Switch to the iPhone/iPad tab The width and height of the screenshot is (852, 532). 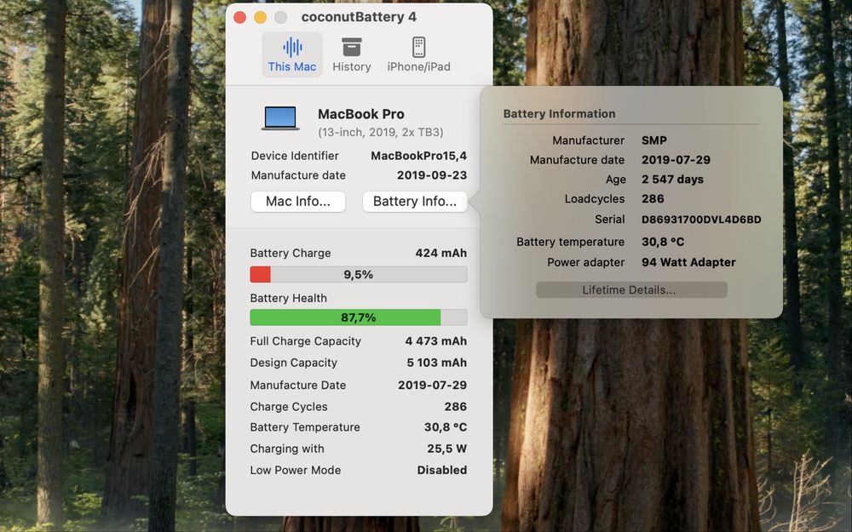418,54
